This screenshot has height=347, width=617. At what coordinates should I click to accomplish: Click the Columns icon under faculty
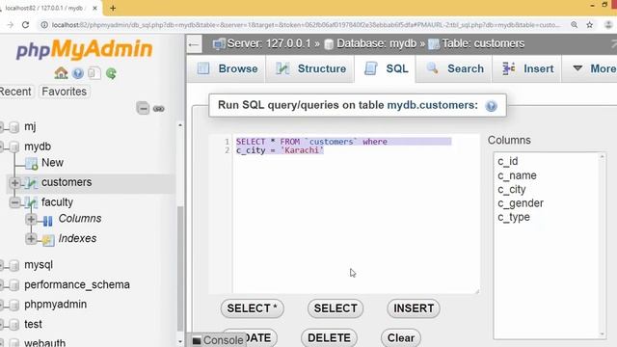tap(48, 221)
